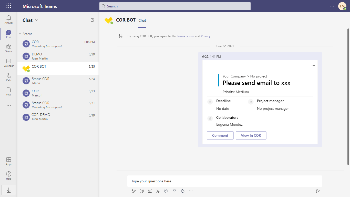Open Help in the left rail

point(9,175)
